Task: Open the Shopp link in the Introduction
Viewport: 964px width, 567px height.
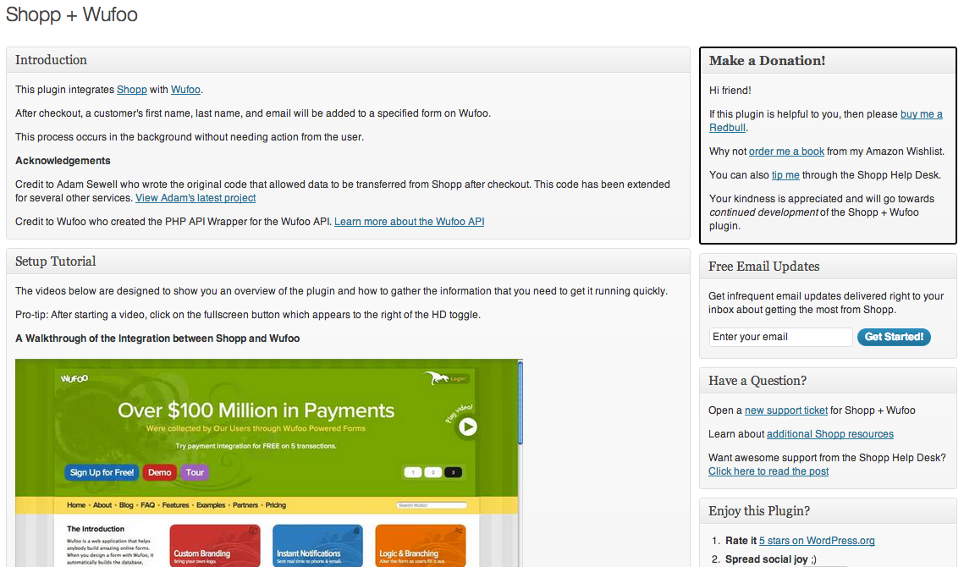Action: 131,90
